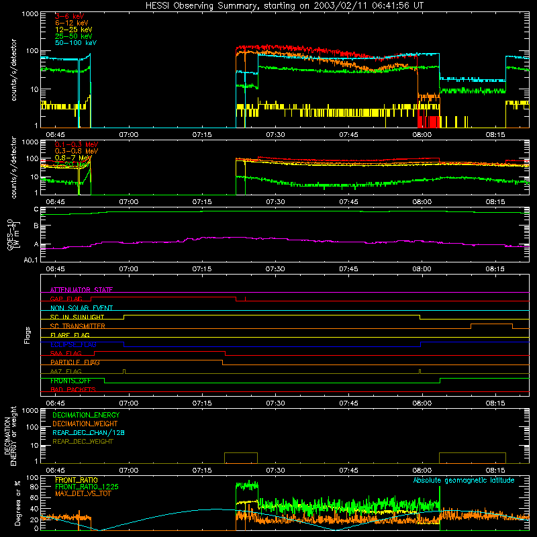Image resolution: width=537 pixels, height=537 pixels.
Task: Click the 0.8-7 MeV legend label
Action: click(73, 158)
